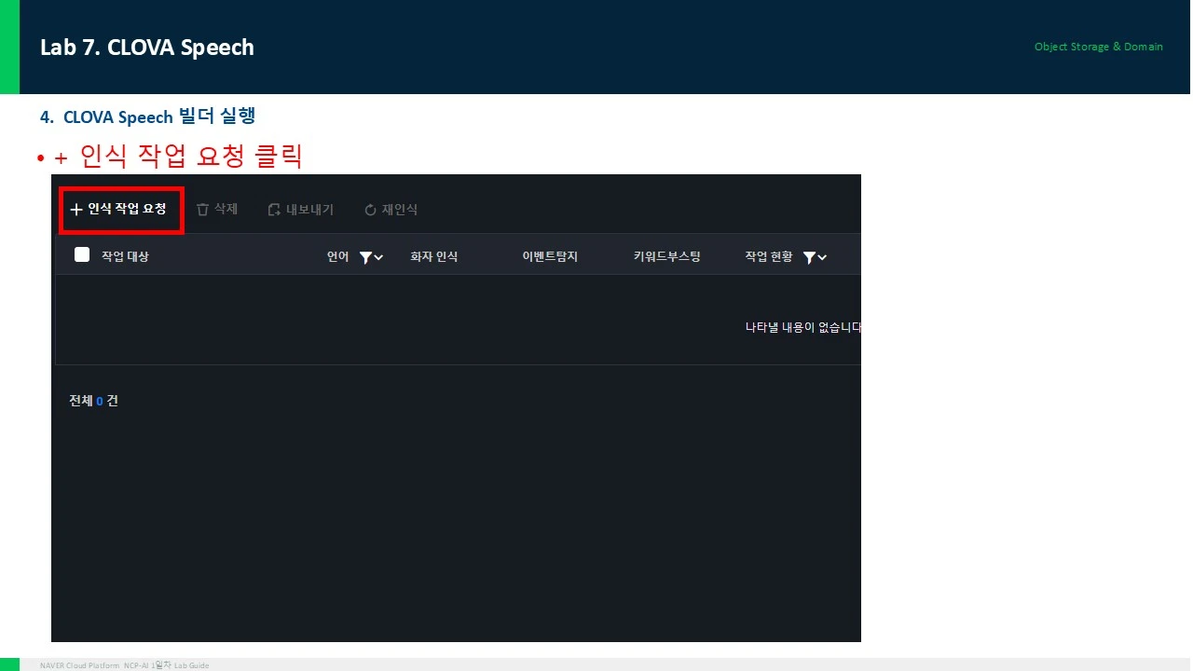Click the 인식 작업 요청 button

click(x=118, y=210)
